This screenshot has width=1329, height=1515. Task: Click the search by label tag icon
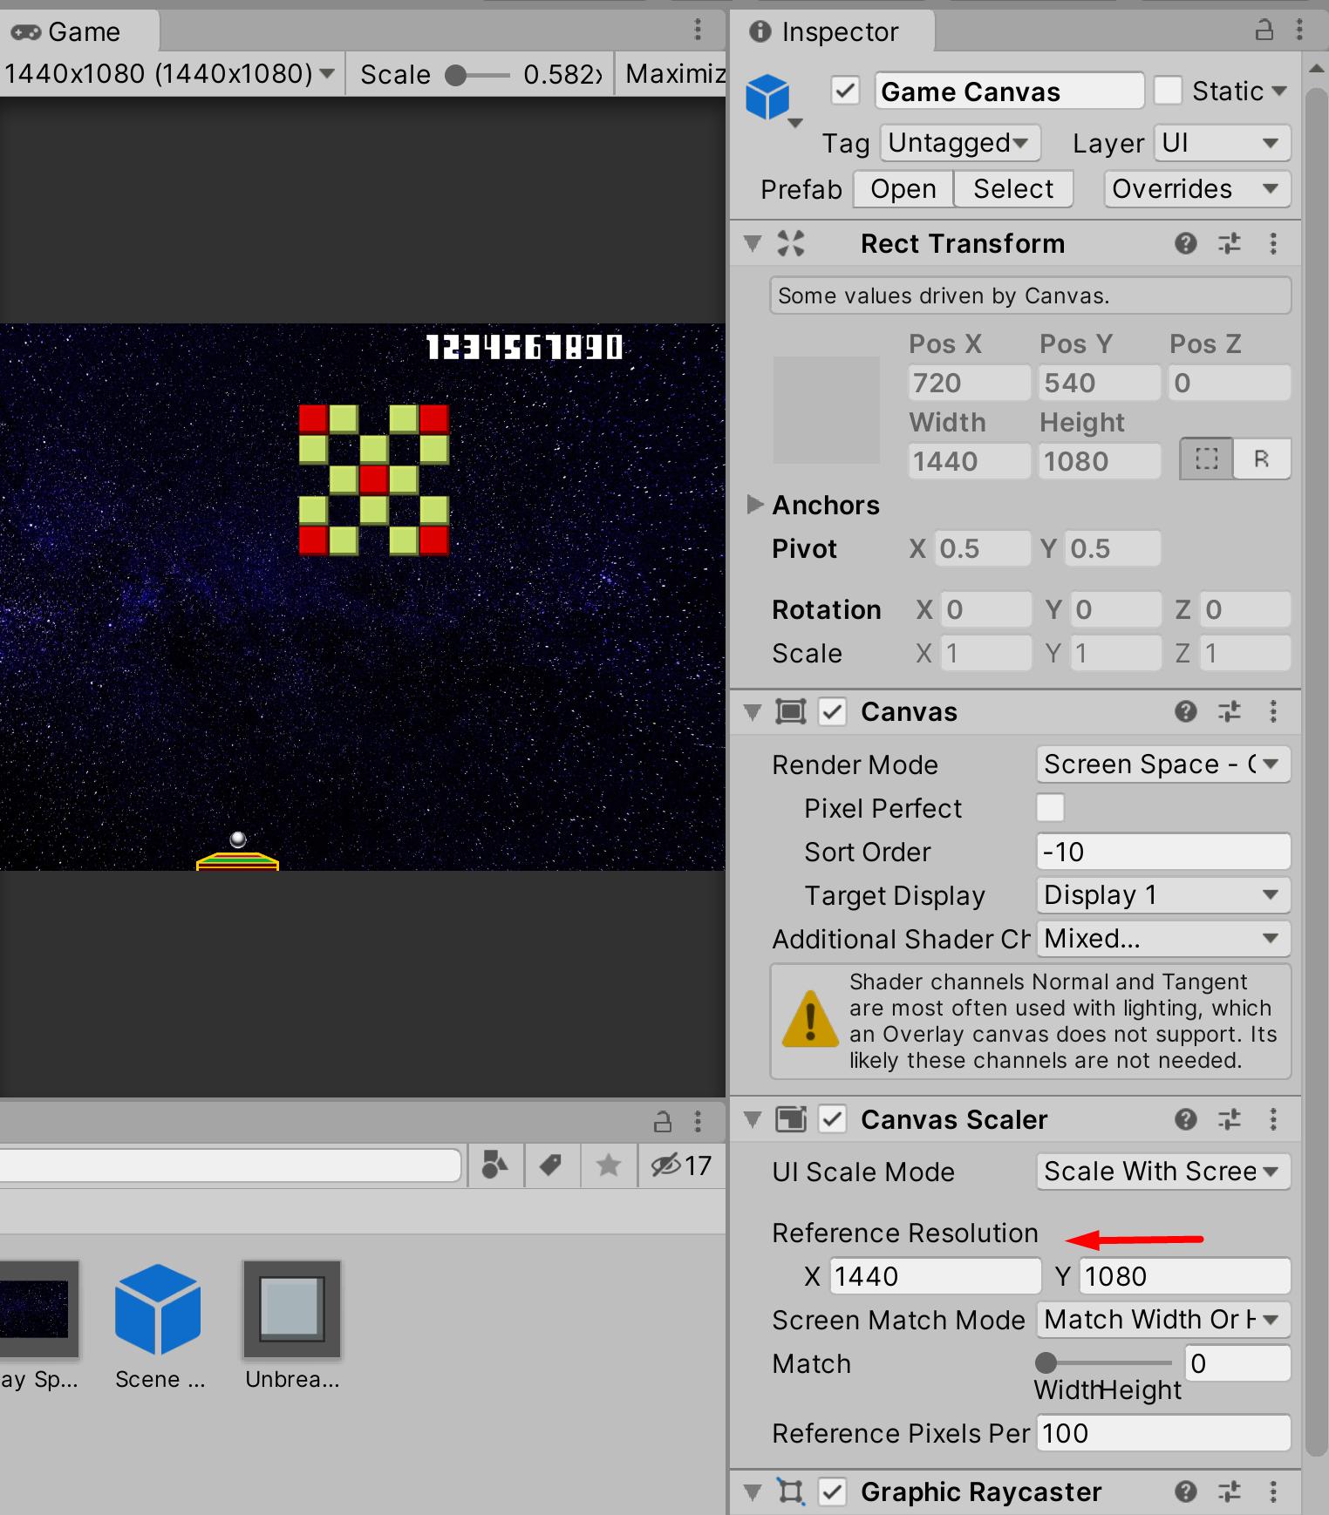[551, 1165]
